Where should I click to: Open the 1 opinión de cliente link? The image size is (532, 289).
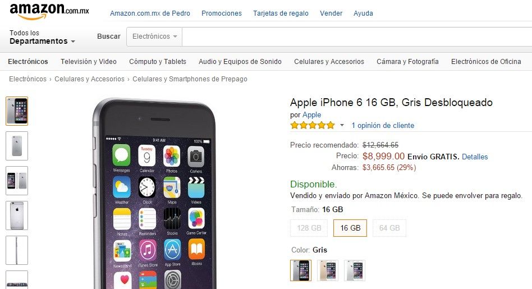(x=383, y=126)
